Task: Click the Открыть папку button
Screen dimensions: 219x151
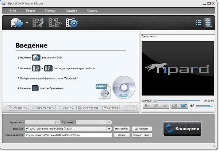Action: (142, 135)
